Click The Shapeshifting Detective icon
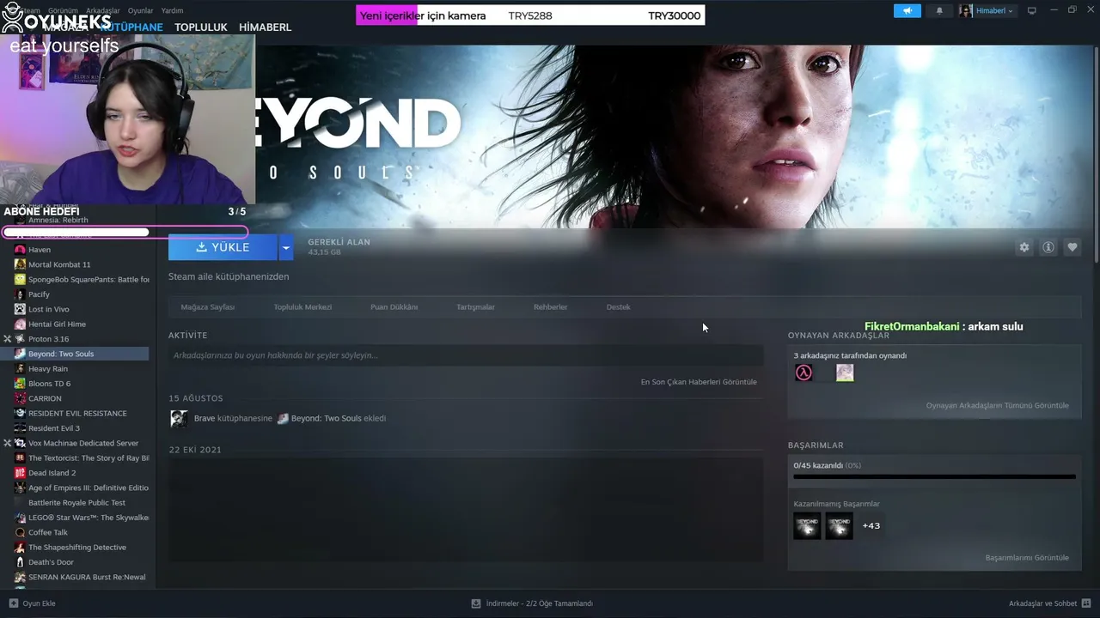The height and width of the screenshot is (618, 1100). coord(20,548)
